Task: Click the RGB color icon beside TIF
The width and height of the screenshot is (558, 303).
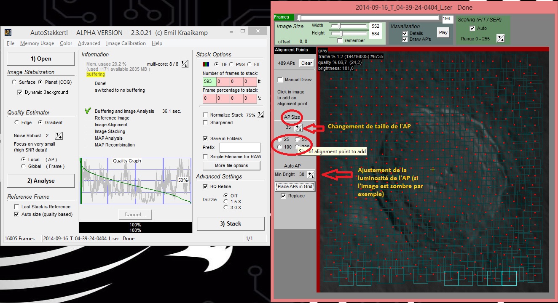Action: [206, 64]
